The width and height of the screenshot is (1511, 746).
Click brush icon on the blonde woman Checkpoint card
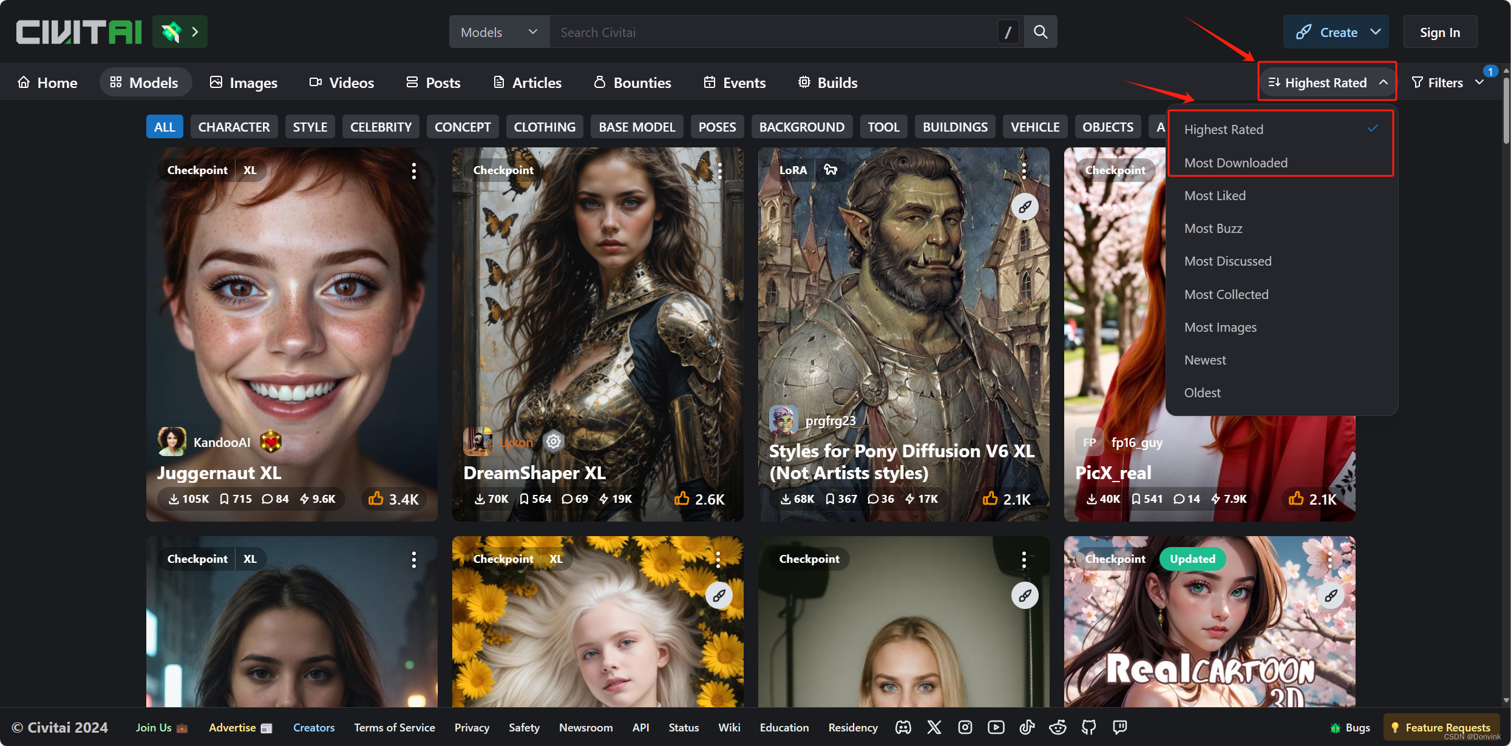click(1025, 596)
